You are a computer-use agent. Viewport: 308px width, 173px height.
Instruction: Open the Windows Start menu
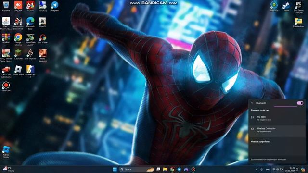pyautogui.click(x=115, y=169)
